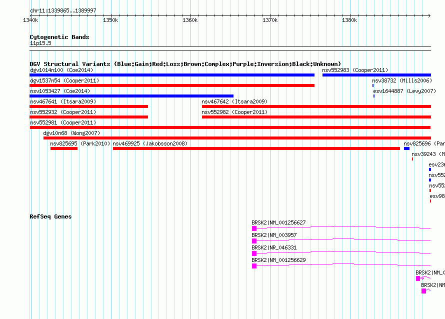Click nsv552982 (Cooper2011) label
This screenshot has height=319, width=445.
(x=234, y=112)
